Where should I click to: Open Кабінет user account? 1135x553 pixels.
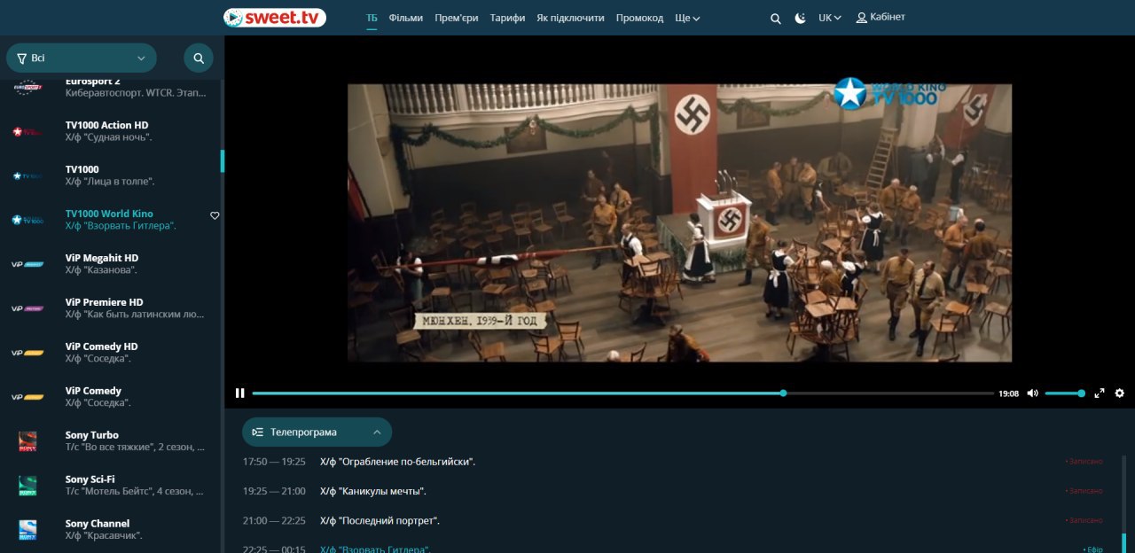coord(881,18)
